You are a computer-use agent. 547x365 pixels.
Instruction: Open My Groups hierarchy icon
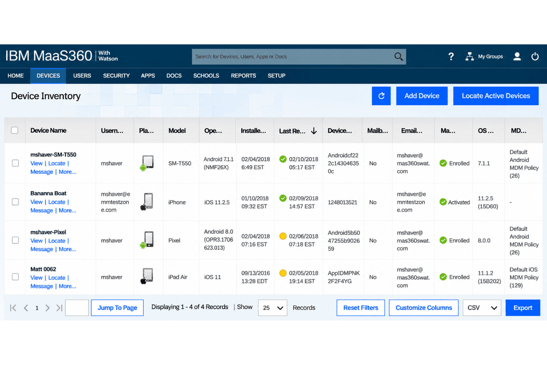click(x=469, y=56)
